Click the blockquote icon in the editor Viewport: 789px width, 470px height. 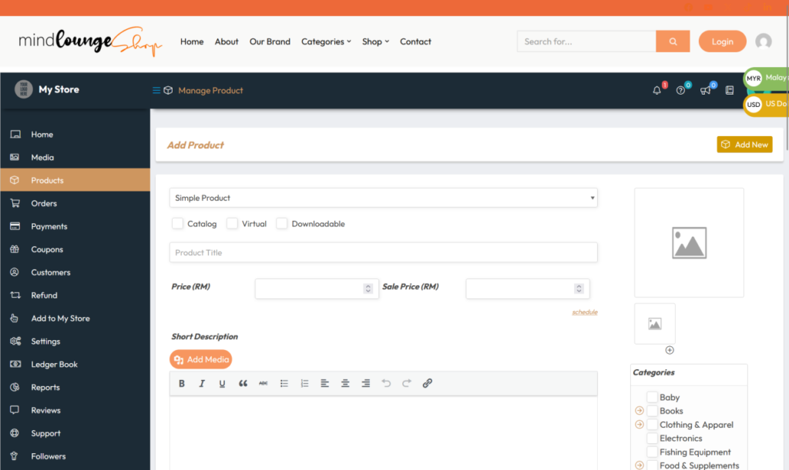pos(243,384)
